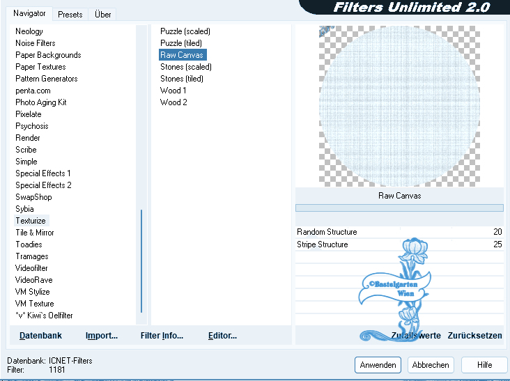Click Zufallswerte for random values
The height and width of the screenshot is (381, 510).
(x=416, y=336)
